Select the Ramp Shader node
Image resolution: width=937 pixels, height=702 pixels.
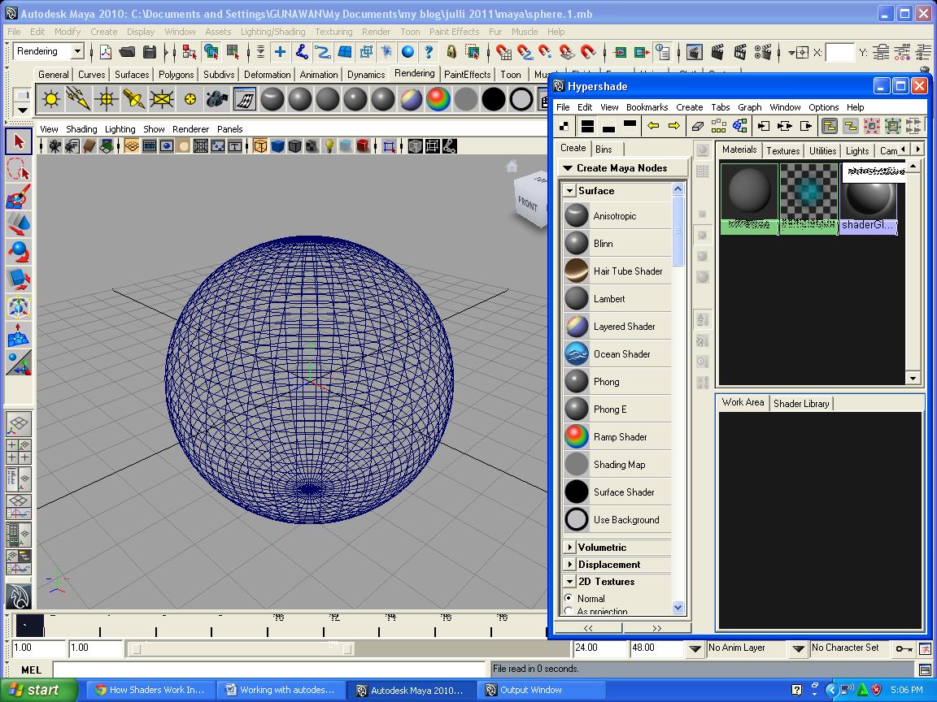coord(617,436)
